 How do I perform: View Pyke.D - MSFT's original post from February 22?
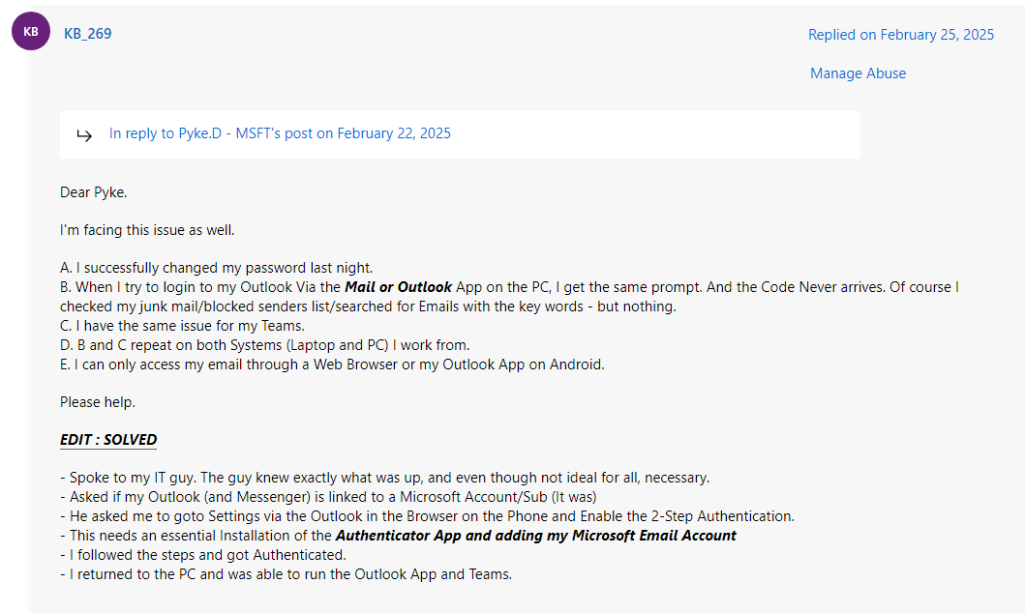(281, 132)
